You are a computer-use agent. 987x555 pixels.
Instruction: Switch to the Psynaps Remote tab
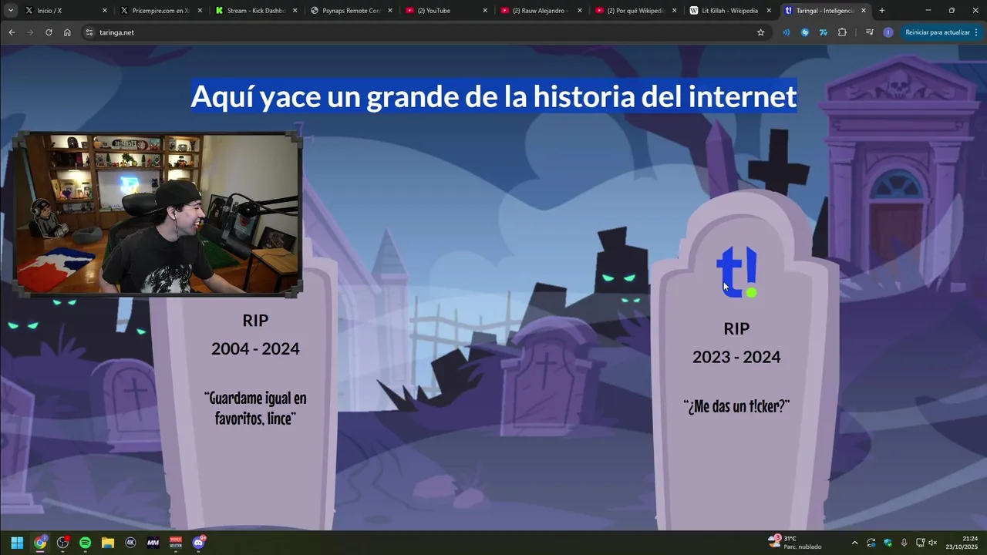tap(352, 11)
